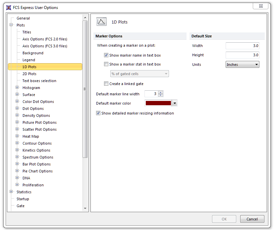Collapse the Plots tree node
The image size is (274, 230).
tap(11, 25)
